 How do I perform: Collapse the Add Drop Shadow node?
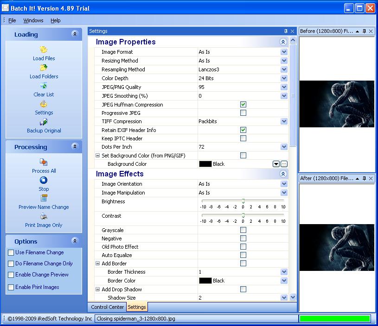click(98, 289)
